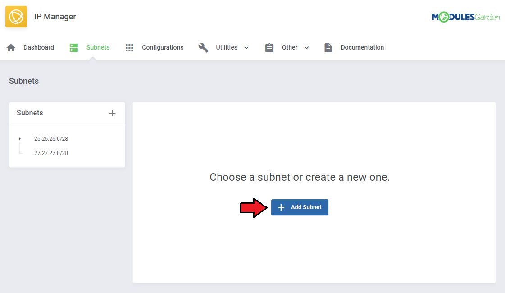The height and width of the screenshot is (293, 505).
Task: Open the Other menu
Action: pyautogui.click(x=290, y=47)
